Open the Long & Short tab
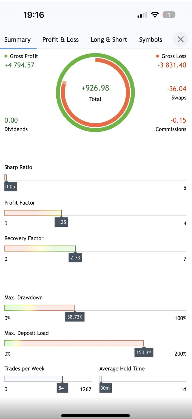 [x=109, y=40]
